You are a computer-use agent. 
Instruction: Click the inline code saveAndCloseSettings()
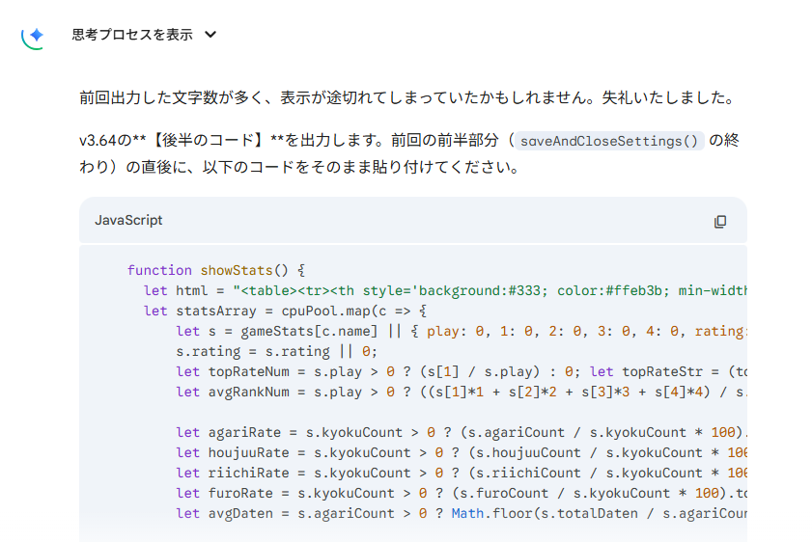click(609, 141)
